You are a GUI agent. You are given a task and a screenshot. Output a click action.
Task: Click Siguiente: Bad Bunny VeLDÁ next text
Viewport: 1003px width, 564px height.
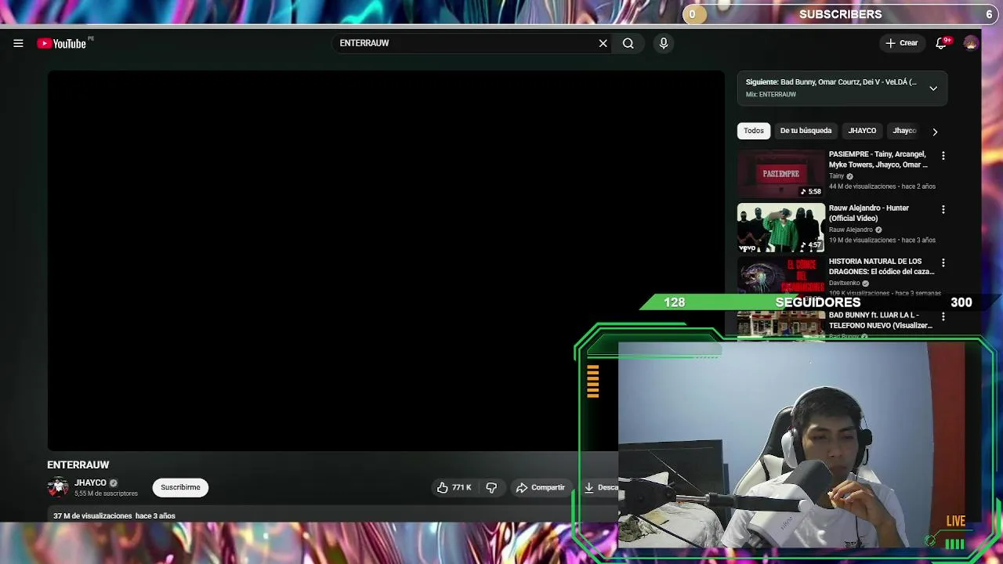pyautogui.click(x=831, y=82)
